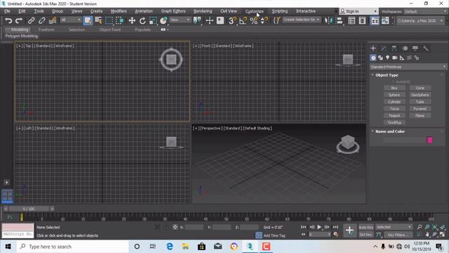Viewport: 449px width, 253px height.
Task: Collapse the Object Type rollout
Action: tap(373, 75)
